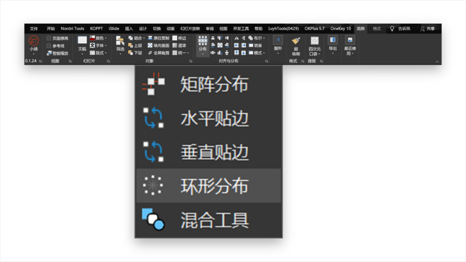The image size is (466, 262).
Task: Click the 告诉我 lightbulb search box
Action: [x=400, y=28]
